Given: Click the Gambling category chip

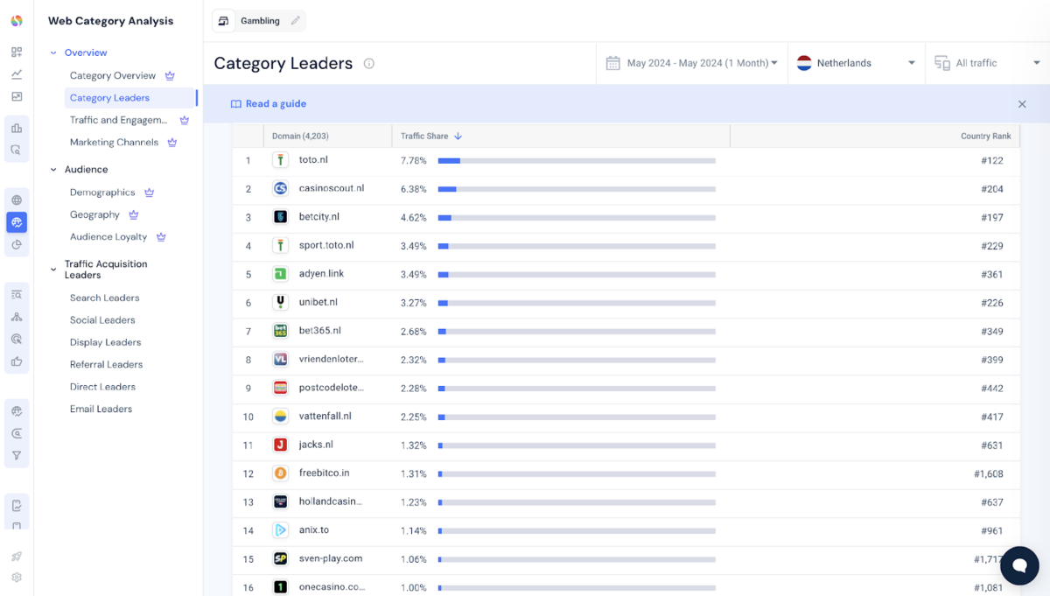Looking at the screenshot, I should tap(260, 21).
